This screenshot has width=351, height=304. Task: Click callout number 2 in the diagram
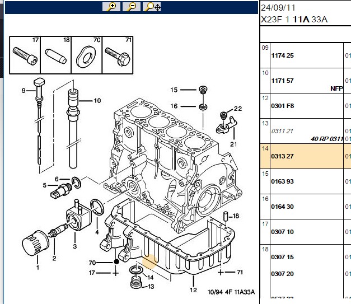click(54, 258)
